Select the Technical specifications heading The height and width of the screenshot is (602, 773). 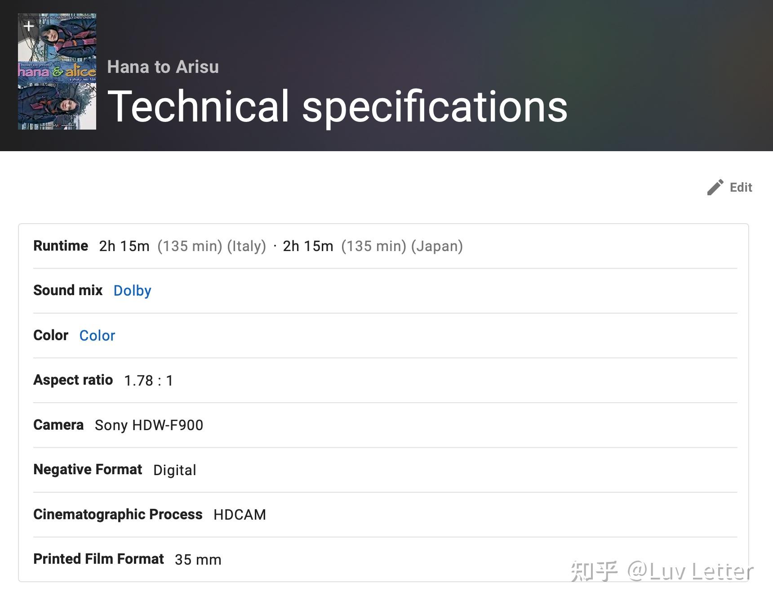(x=338, y=106)
